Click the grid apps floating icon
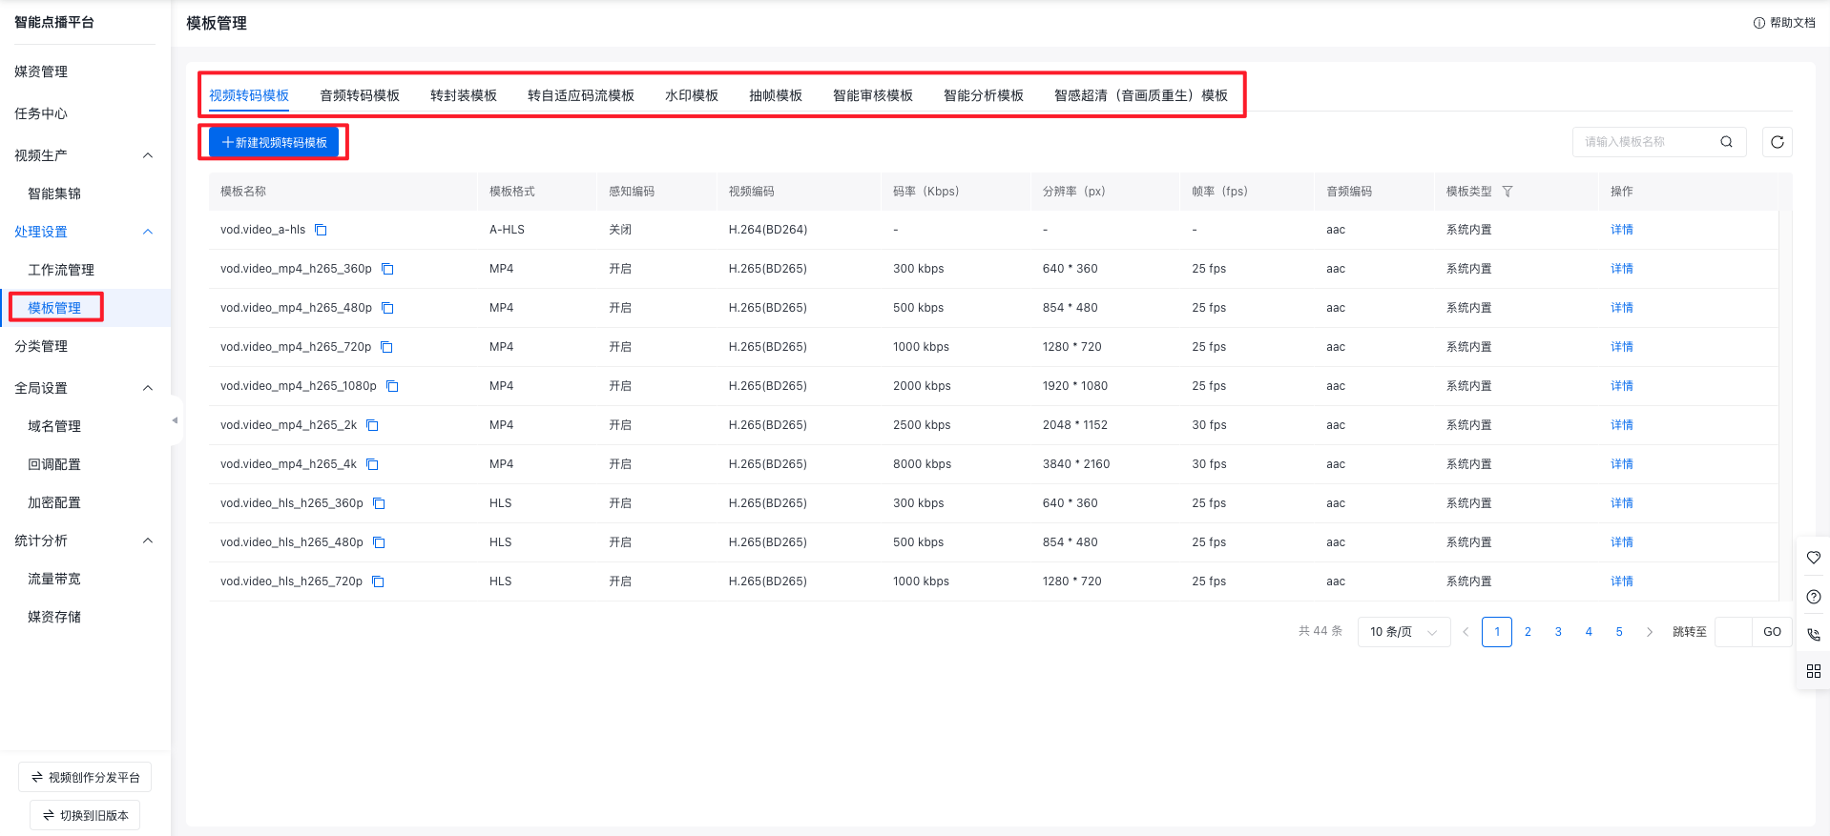Viewport: 1830px width, 836px height. (x=1814, y=671)
